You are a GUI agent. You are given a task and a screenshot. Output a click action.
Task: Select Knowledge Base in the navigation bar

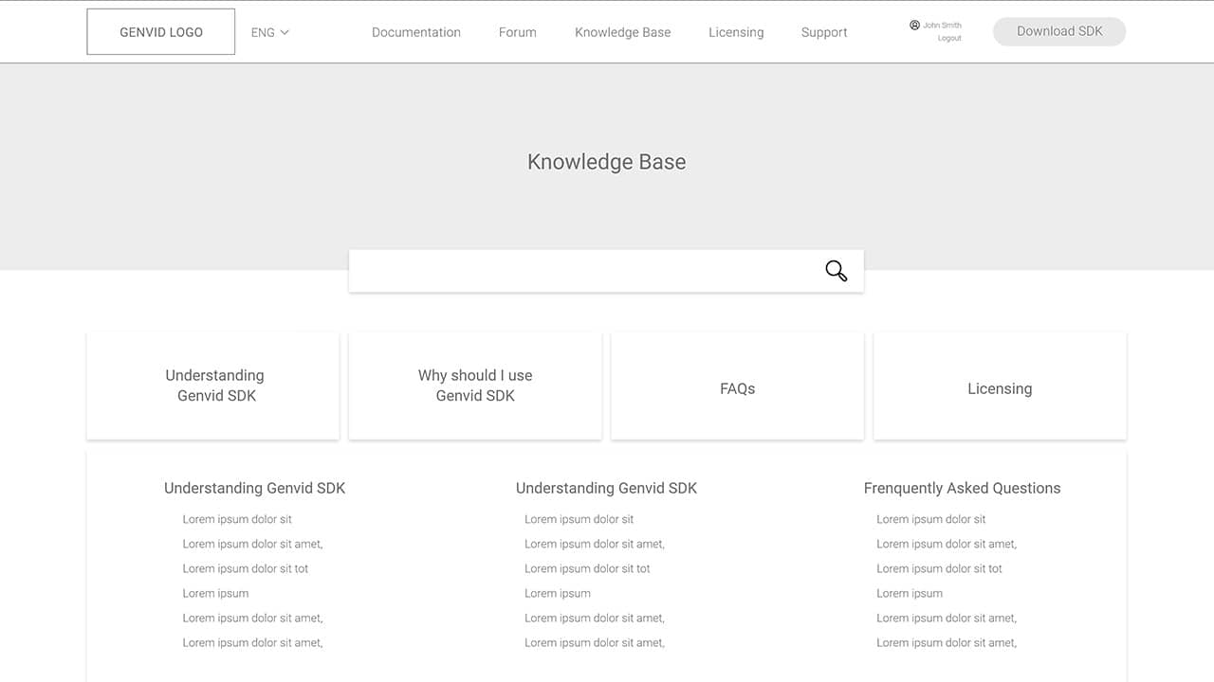click(622, 32)
